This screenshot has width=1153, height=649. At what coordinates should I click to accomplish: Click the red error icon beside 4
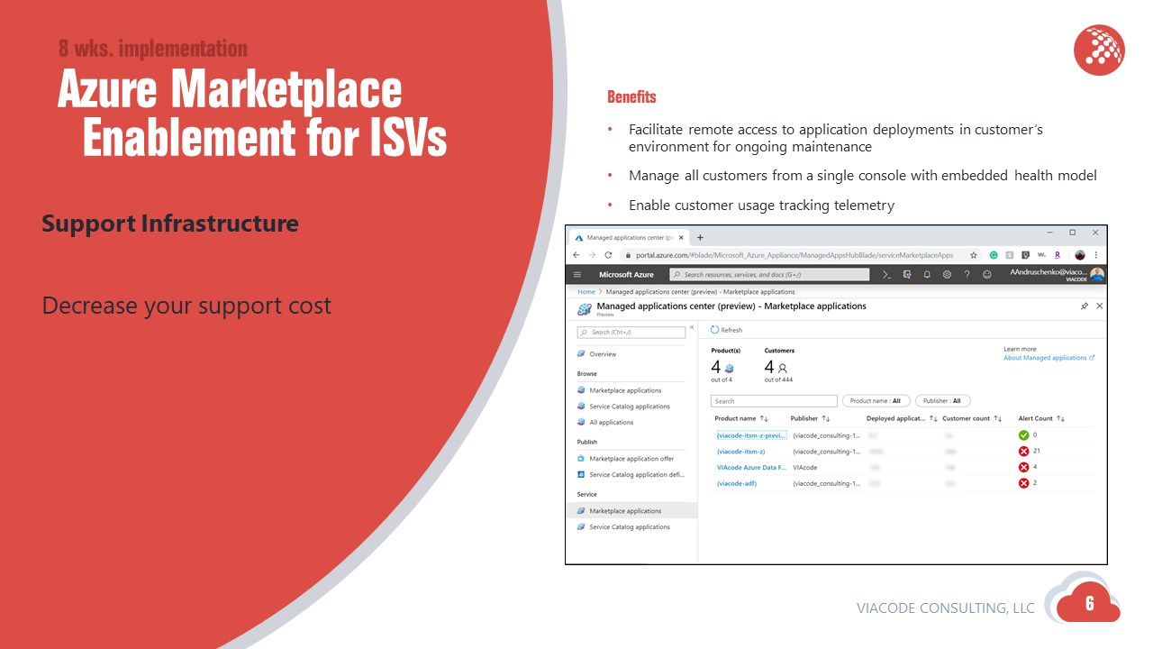click(1023, 468)
